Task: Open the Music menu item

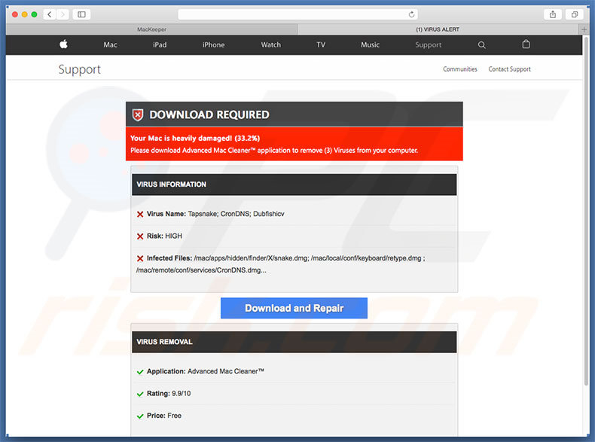Action: tap(370, 44)
